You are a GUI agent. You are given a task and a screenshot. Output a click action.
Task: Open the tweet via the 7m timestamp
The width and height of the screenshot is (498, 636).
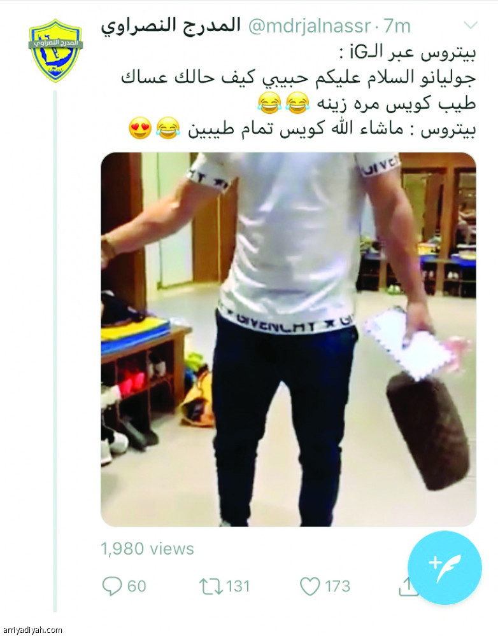[x=397, y=26]
